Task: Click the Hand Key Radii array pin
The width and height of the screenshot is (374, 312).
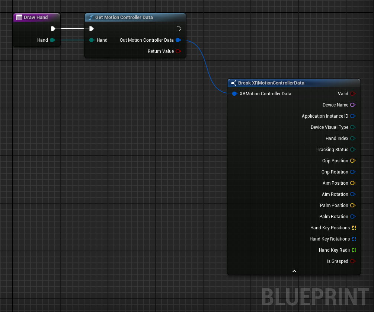Action: click(x=354, y=250)
